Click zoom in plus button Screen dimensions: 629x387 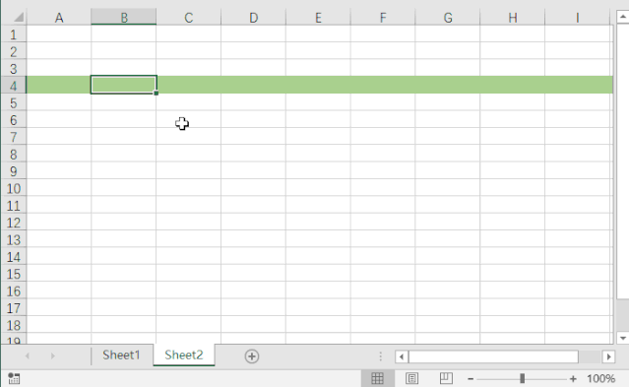(573, 378)
